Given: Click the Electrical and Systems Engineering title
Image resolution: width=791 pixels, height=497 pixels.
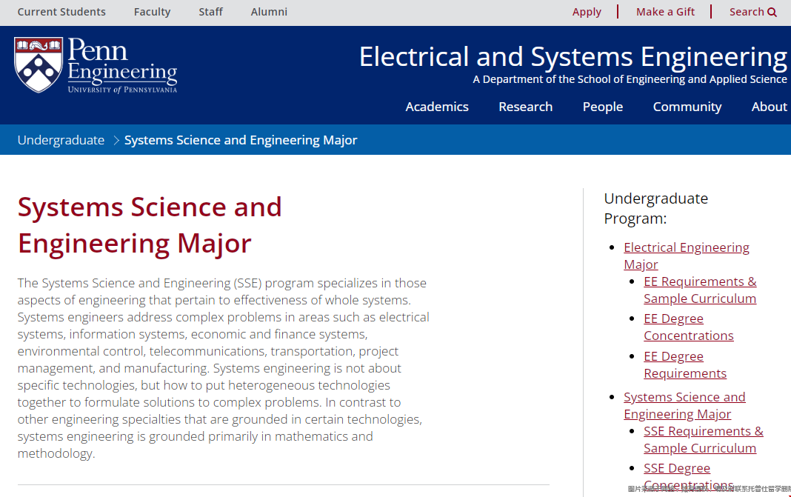Looking at the screenshot, I should 573,56.
